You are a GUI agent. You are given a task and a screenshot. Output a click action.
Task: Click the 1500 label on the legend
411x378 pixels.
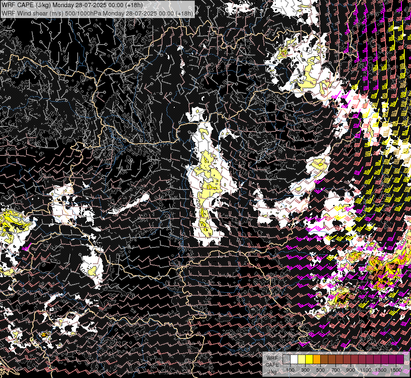[396, 370]
